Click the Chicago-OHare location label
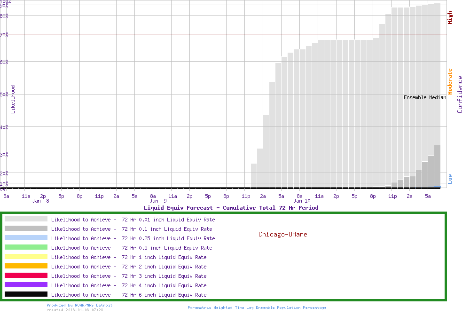Viewport: 470px width, 315px height. coord(282,234)
